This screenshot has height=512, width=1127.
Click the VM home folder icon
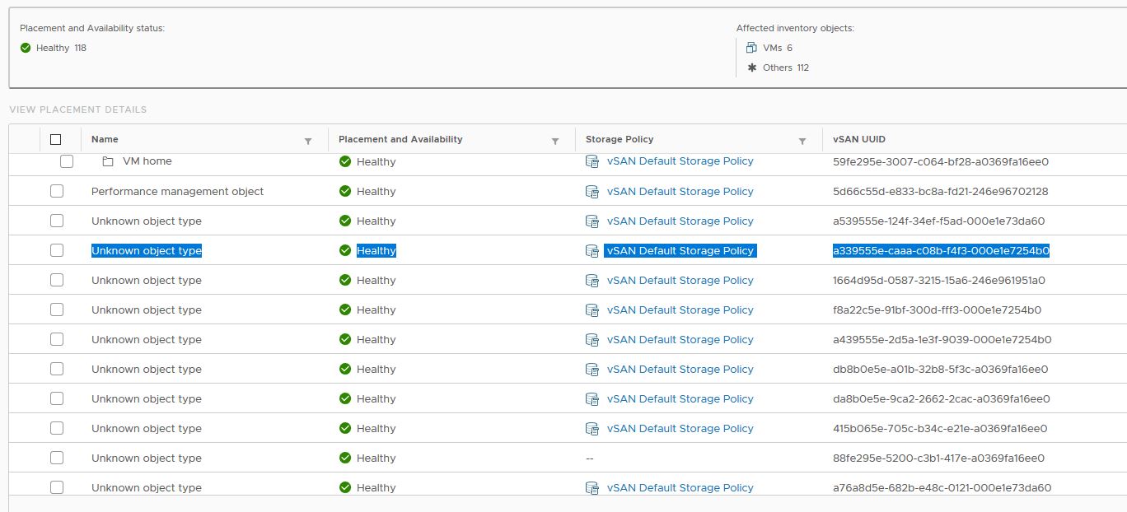pyautogui.click(x=108, y=161)
